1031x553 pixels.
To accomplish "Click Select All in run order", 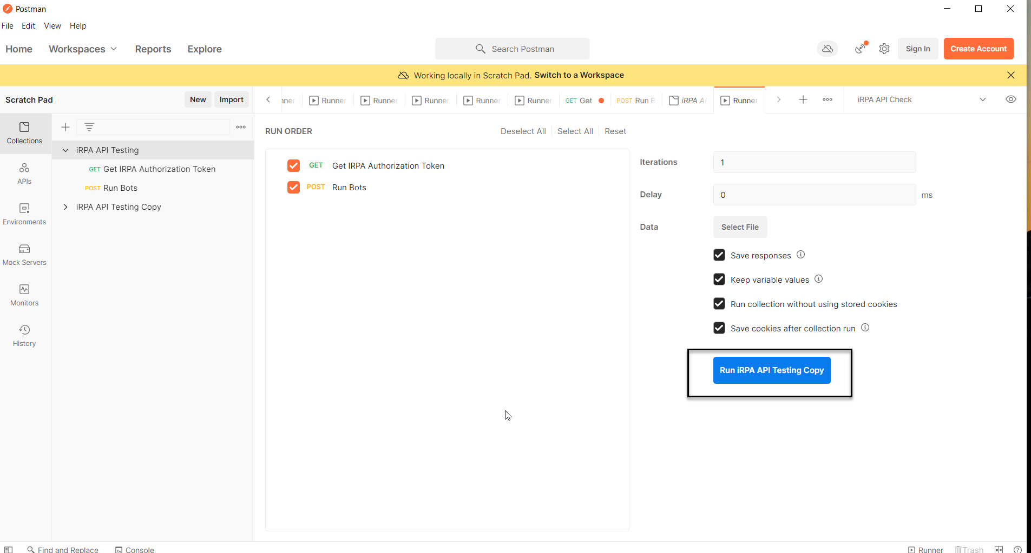I will 575,131.
